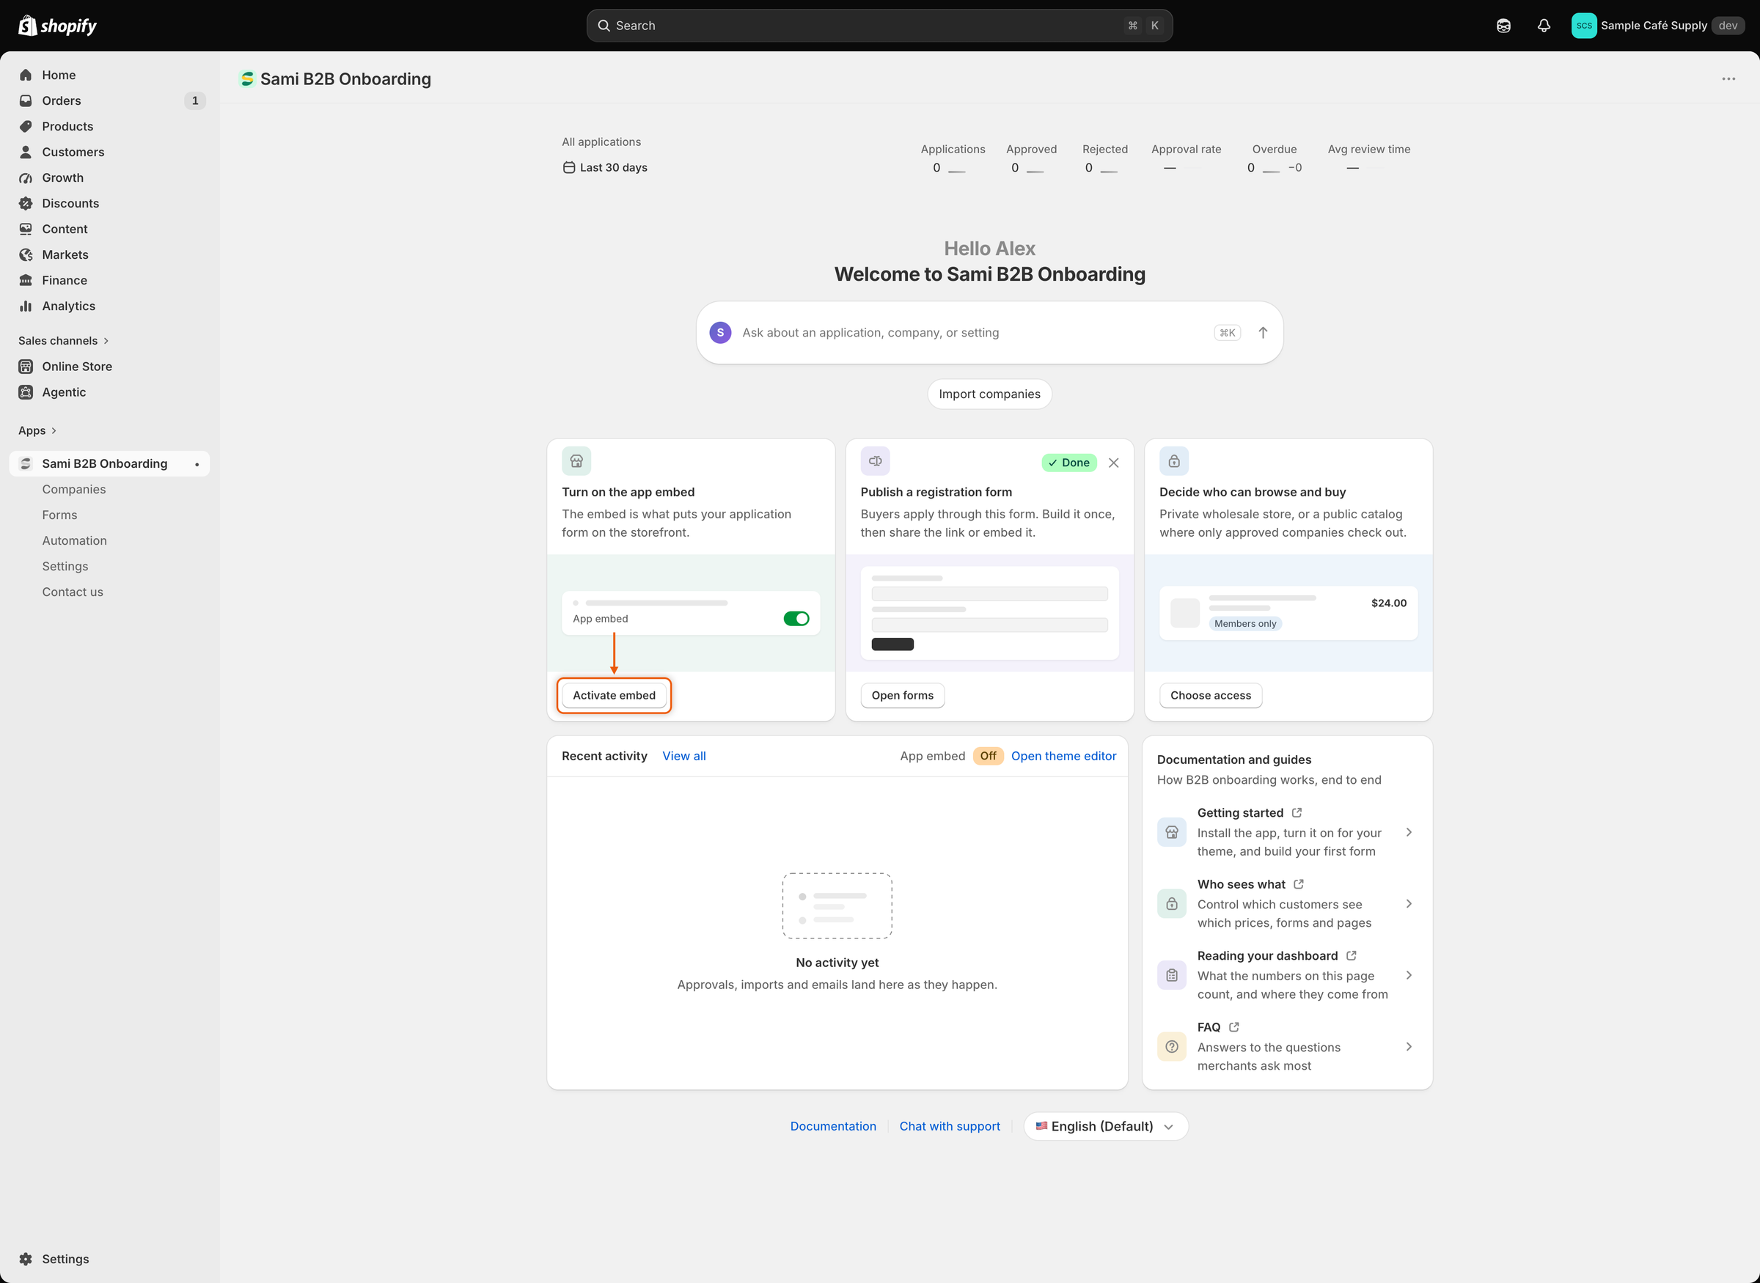Follow the Open theme editor link

pyautogui.click(x=1063, y=756)
